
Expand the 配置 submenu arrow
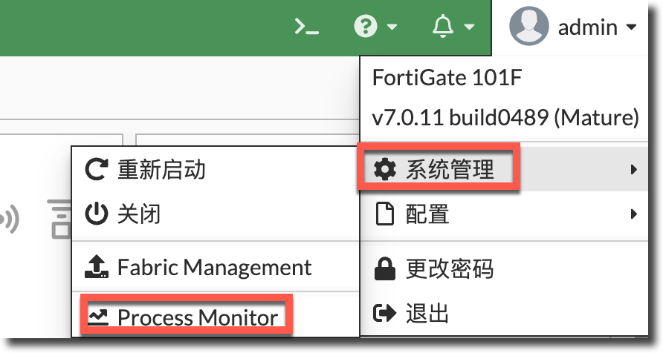633,215
